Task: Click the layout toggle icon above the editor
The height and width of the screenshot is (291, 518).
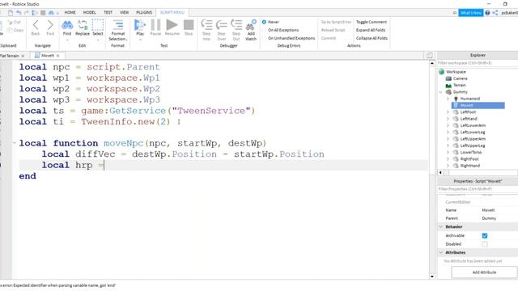Action: 430,56
